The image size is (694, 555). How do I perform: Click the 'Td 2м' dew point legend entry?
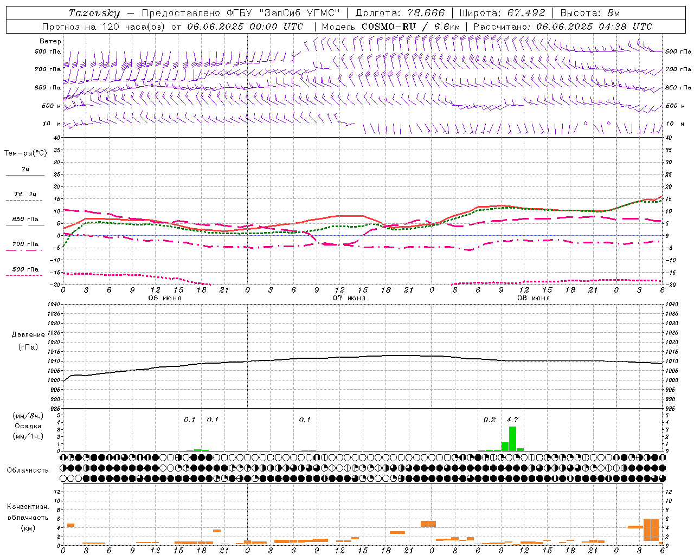click(25, 194)
